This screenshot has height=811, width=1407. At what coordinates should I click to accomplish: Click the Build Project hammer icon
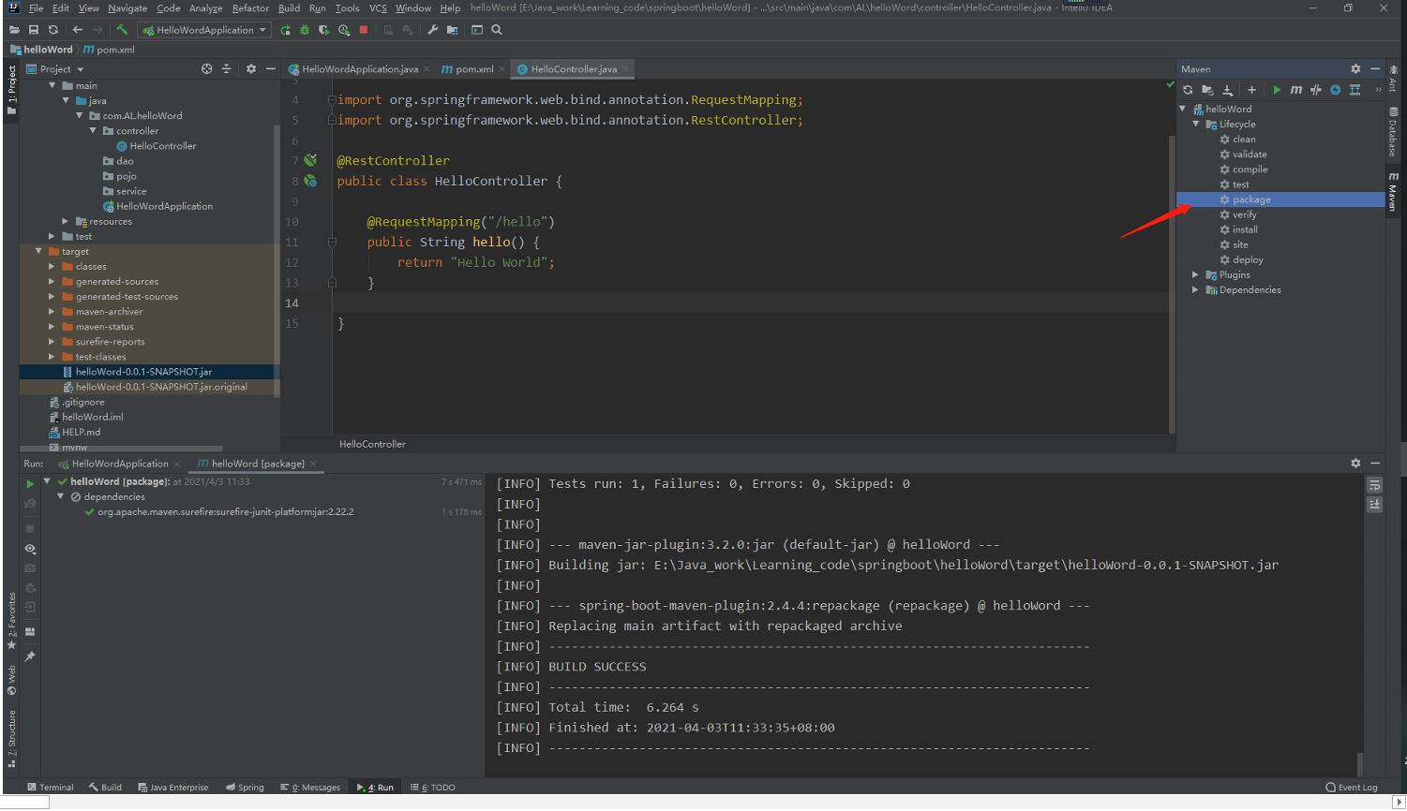pyautogui.click(x=122, y=30)
